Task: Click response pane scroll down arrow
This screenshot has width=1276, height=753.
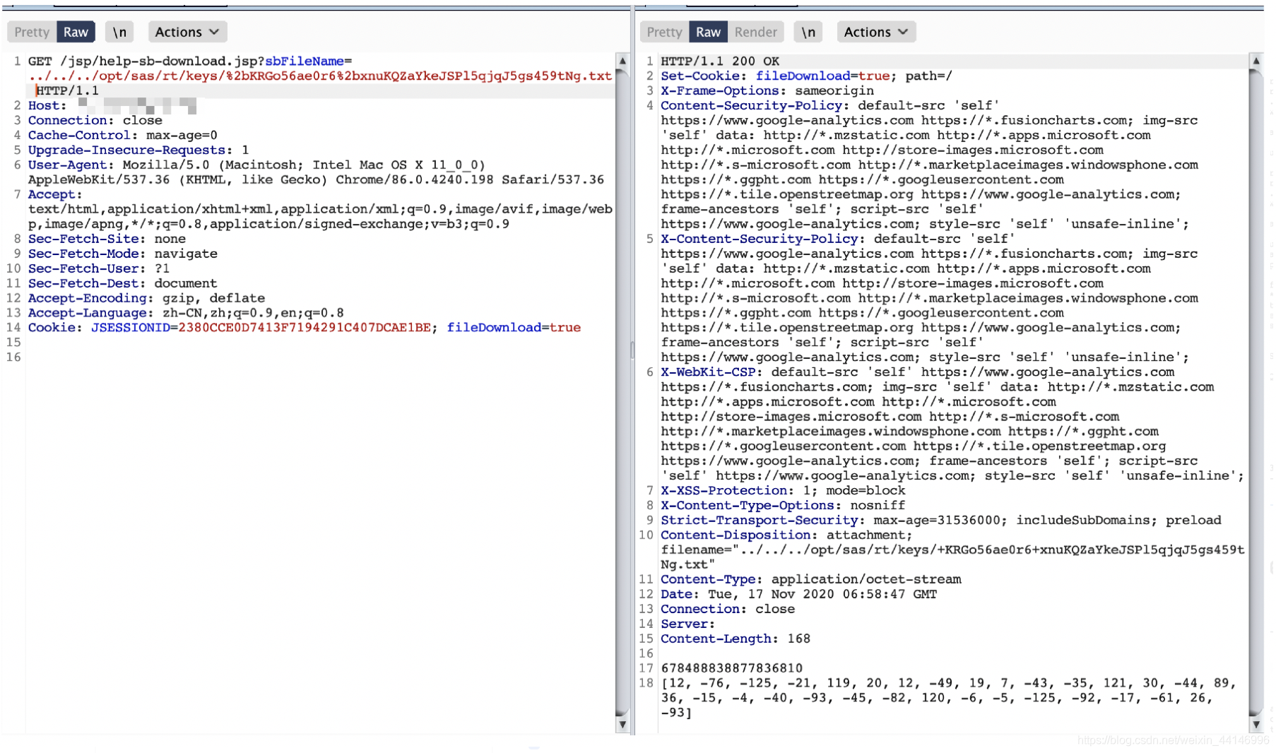Action: pyautogui.click(x=1256, y=724)
